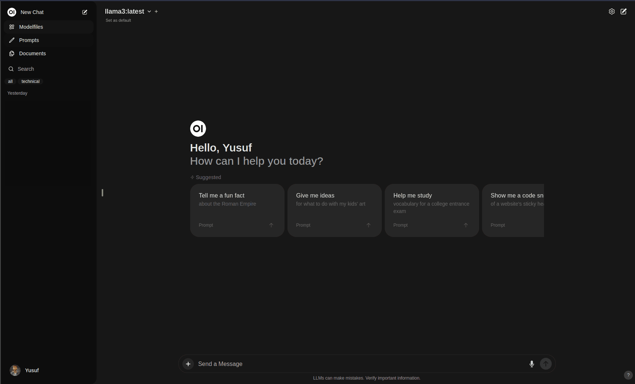The image size is (635, 384).
Task: Go to the Documents section
Action: coord(48,53)
